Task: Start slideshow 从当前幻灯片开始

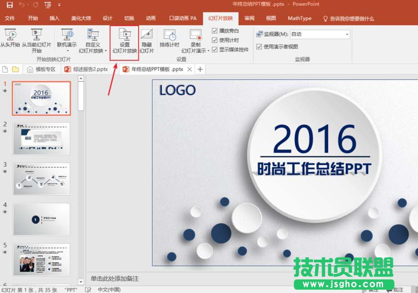Action: [x=37, y=40]
